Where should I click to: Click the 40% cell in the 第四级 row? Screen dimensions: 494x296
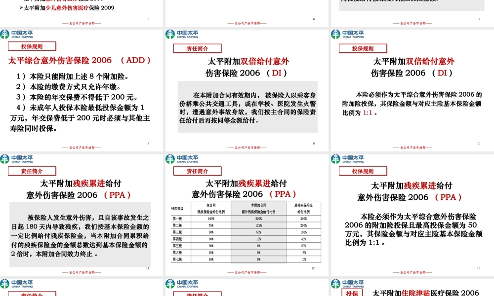(303, 239)
